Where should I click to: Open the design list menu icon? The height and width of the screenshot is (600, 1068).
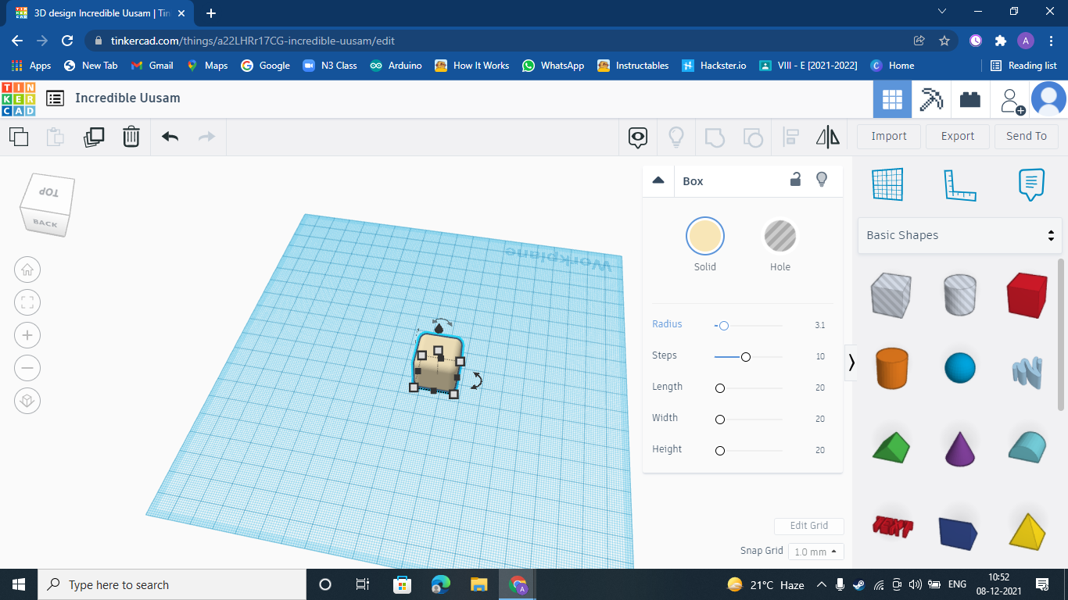coord(55,98)
